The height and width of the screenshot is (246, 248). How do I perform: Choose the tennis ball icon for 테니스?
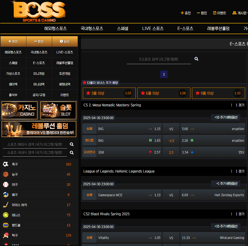[6, 215]
